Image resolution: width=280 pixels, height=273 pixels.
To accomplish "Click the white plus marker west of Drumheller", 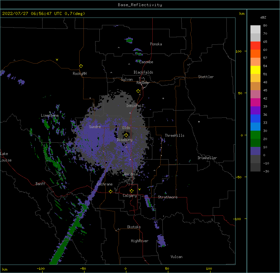I will coord(199,122).
